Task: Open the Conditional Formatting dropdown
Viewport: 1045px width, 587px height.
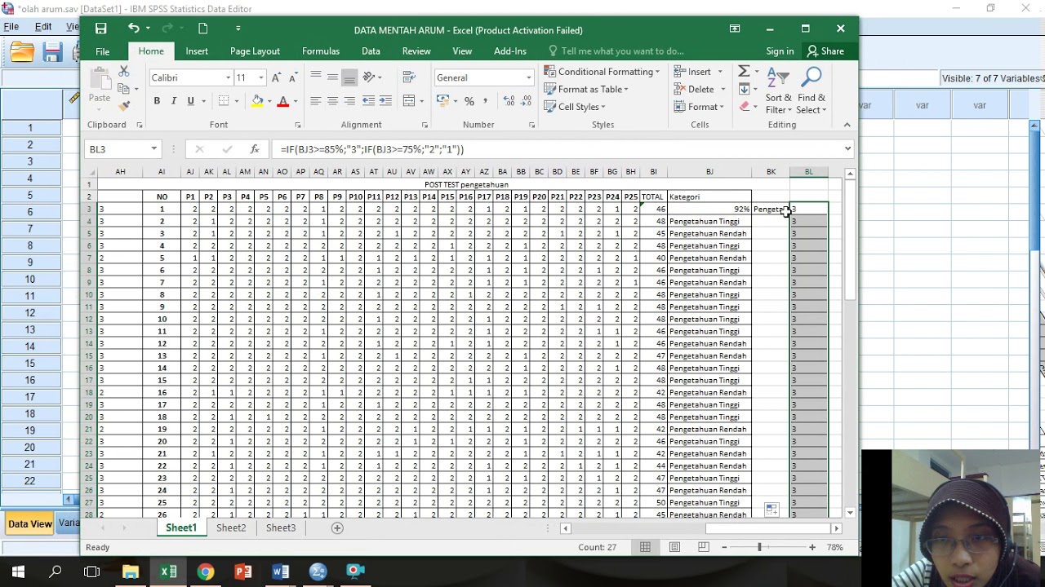Action: point(602,72)
